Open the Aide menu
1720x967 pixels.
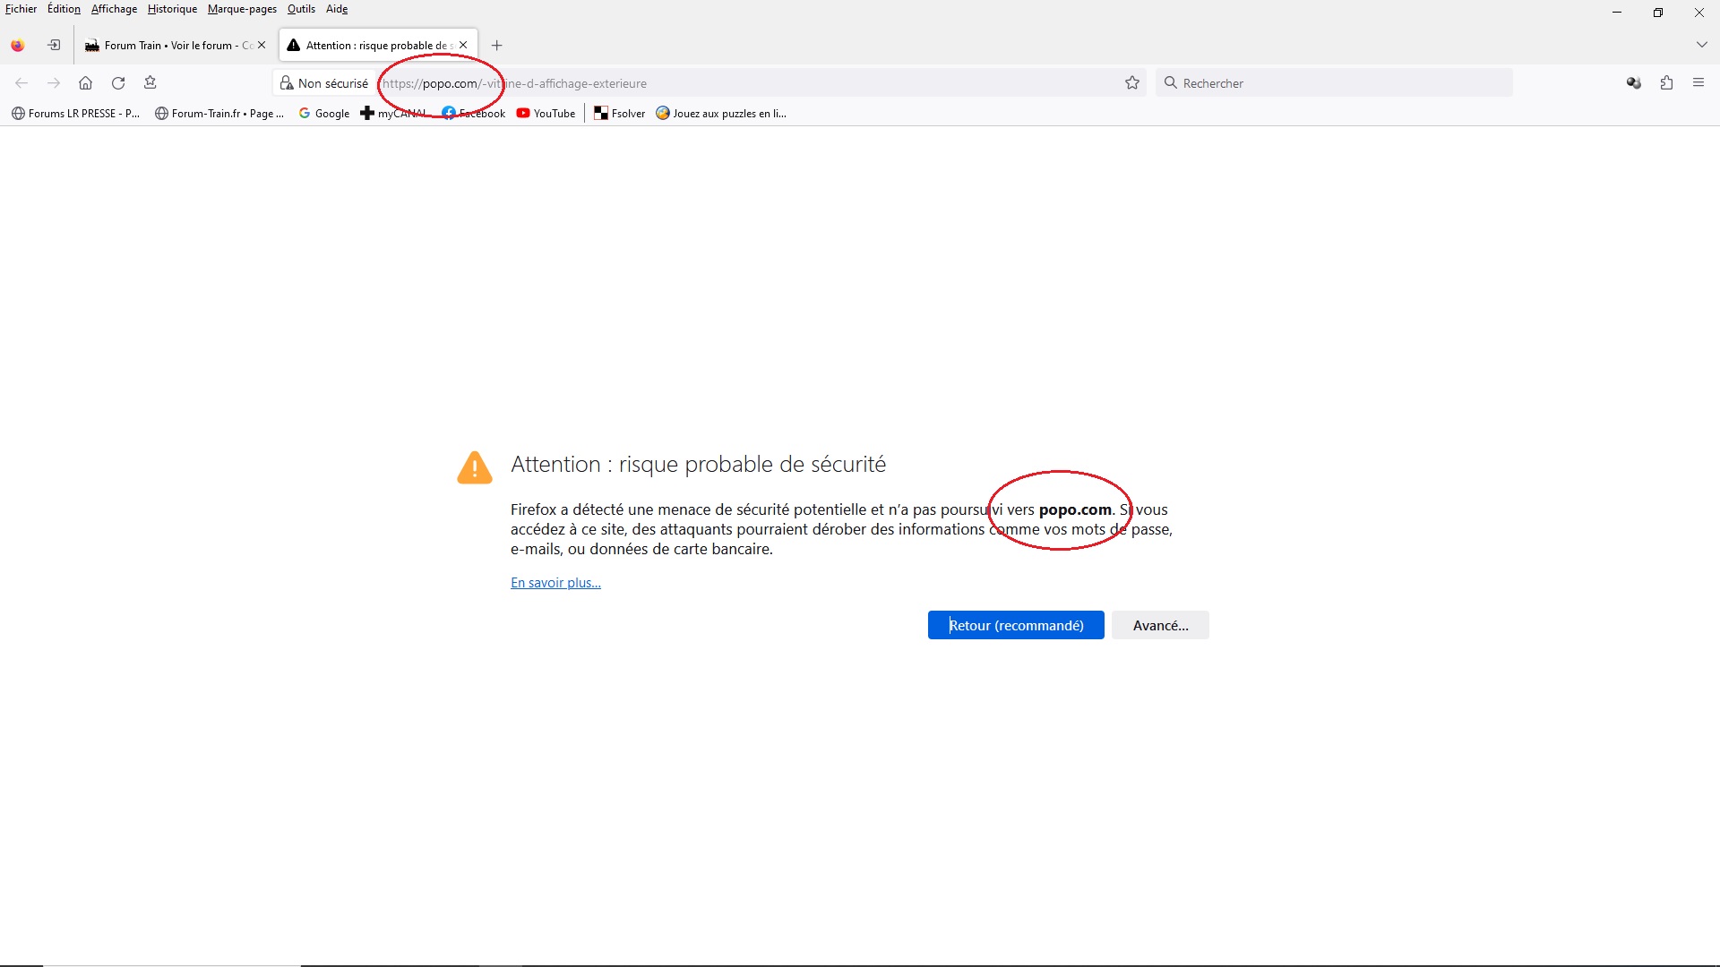point(337,9)
